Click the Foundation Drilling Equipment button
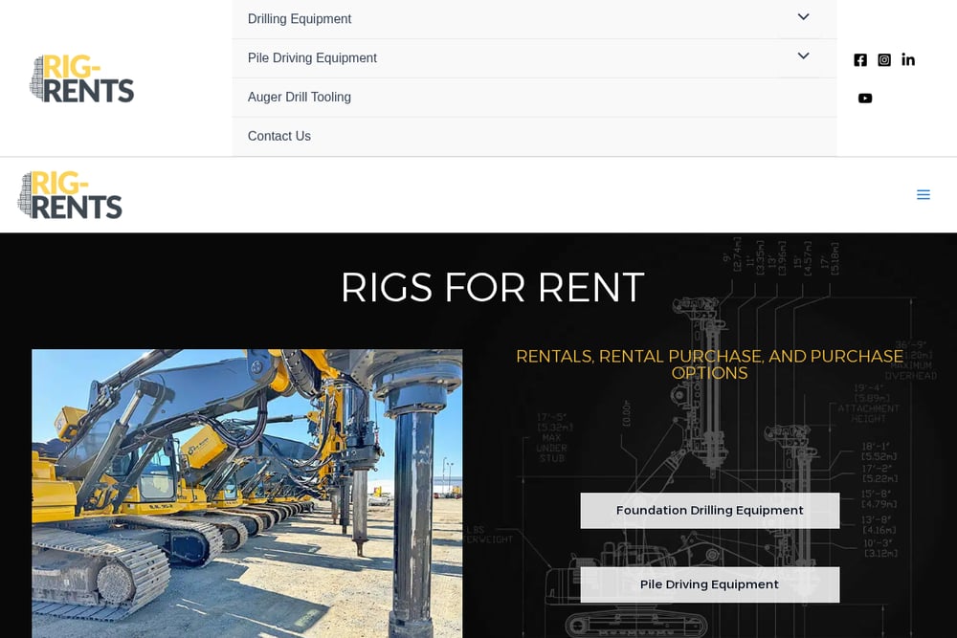This screenshot has width=957, height=638. 710,511
